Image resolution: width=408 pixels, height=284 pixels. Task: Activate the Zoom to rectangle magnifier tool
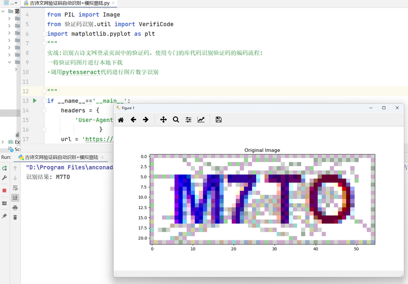176,120
